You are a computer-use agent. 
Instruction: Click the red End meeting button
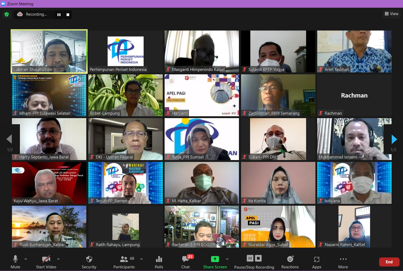tap(389, 262)
